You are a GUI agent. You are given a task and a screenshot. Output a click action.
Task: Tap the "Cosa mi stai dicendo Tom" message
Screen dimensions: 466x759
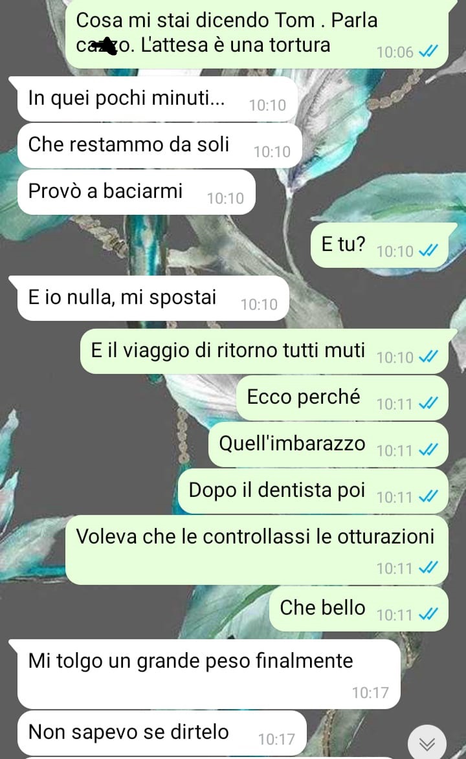click(257, 33)
